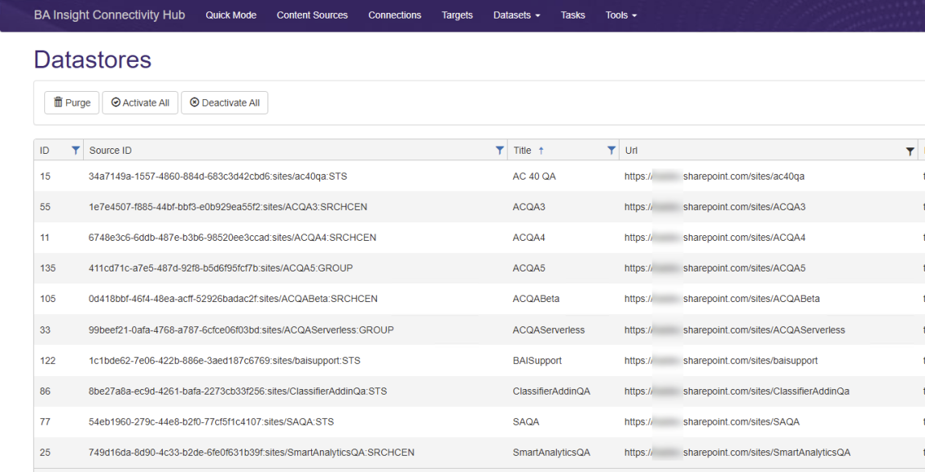Image resolution: width=925 pixels, height=472 pixels.
Task: Open the Tools dropdown menu
Action: point(620,15)
